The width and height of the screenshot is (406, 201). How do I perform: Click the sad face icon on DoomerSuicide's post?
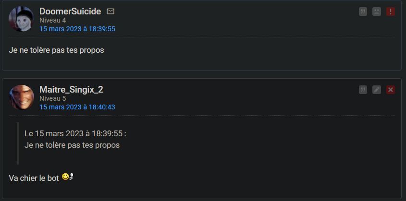[x=377, y=12]
